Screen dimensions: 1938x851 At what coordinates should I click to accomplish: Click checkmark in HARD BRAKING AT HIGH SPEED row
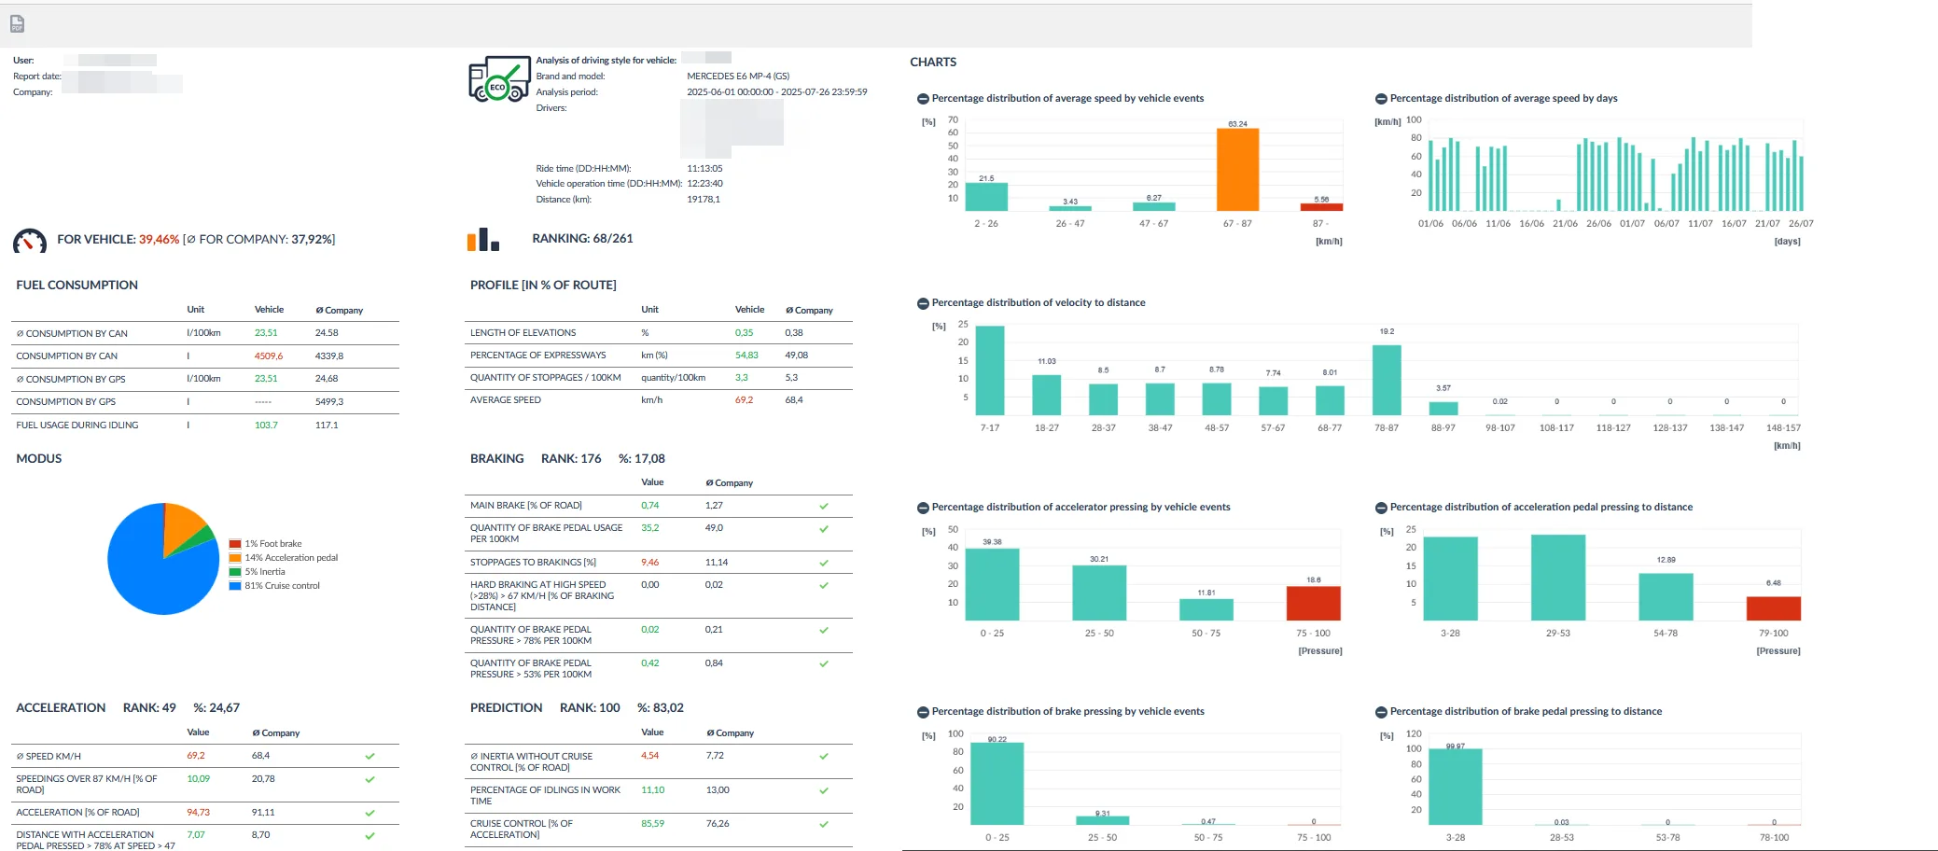point(824,585)
